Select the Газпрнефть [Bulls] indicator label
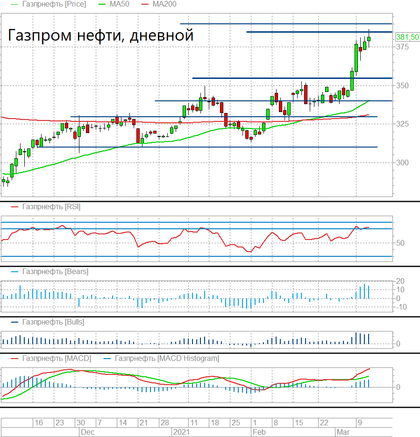420x437 pixels. pyautogui.click(x=53, y=322)
